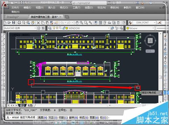Switch to the Drawing1* tab
This screenshot has width=169, height=125.
[x=13, y=17]
